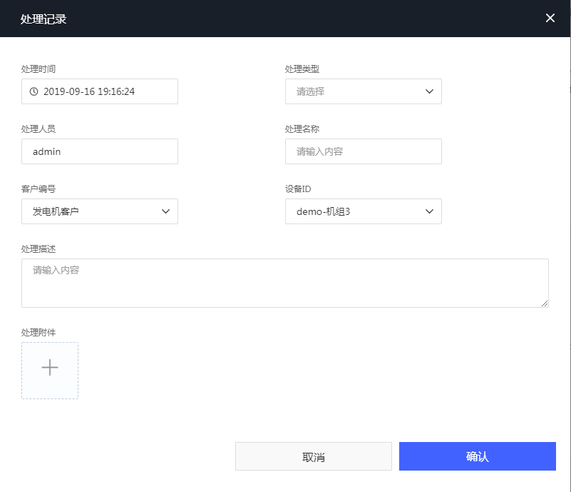Image resolution: width=571 pixels, height=492 pixels.
Task: Focus the 处理人员 field containing admin
Action: tap(100, 151)
